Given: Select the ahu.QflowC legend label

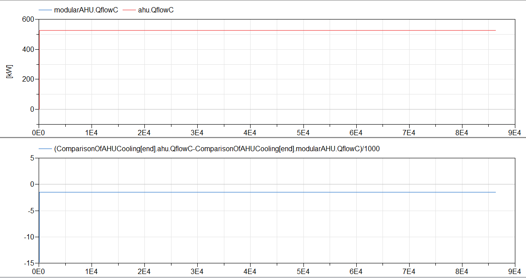Looking at the screenshot, I should [x=155, y=8].
